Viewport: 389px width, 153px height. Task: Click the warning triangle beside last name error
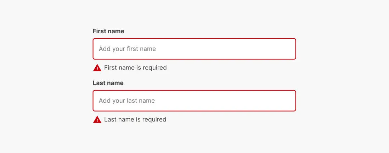pyautogui.click(x=97, y=120)
